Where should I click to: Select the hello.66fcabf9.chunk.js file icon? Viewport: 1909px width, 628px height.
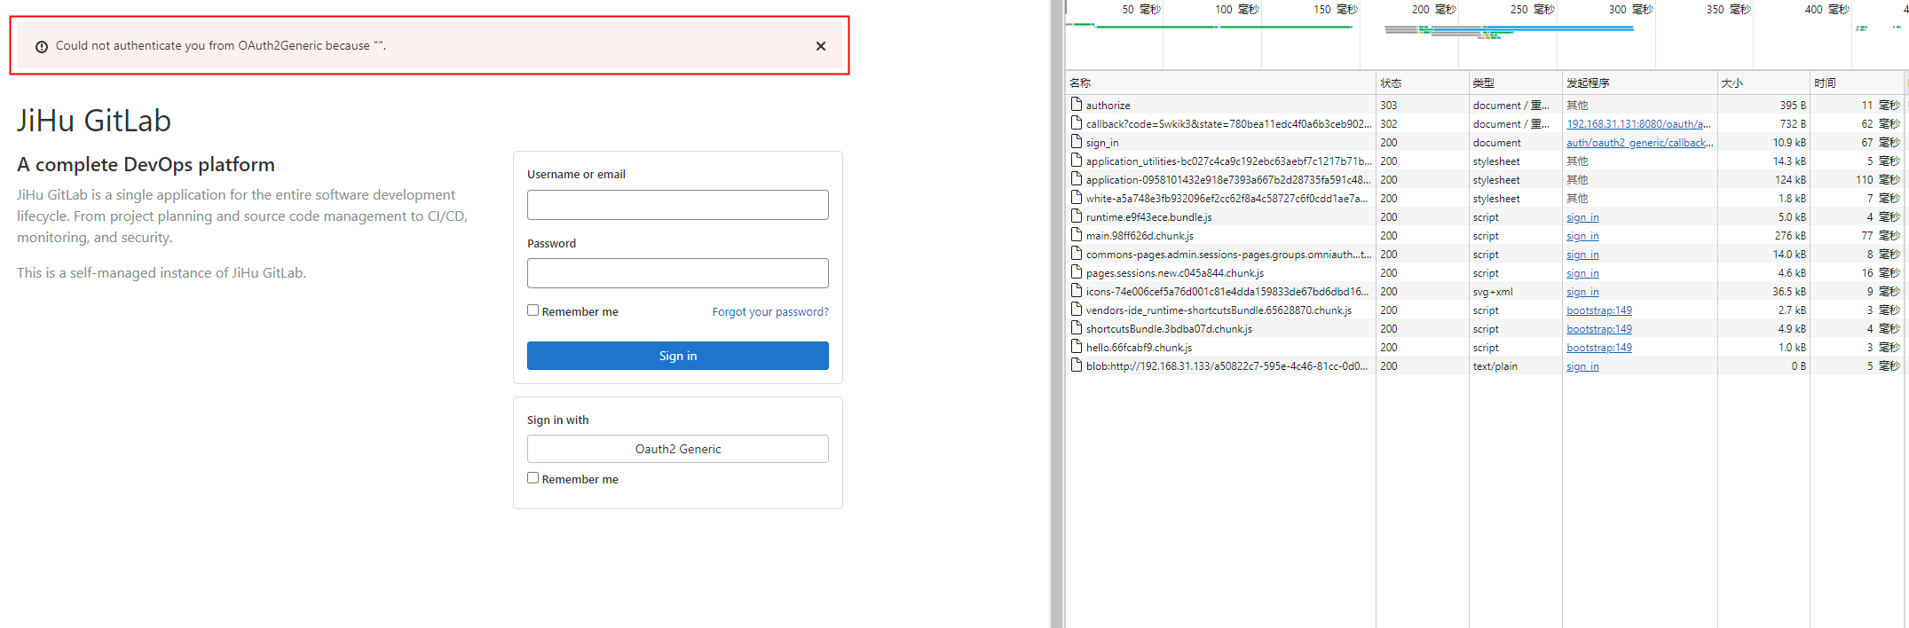(1077, 347)
